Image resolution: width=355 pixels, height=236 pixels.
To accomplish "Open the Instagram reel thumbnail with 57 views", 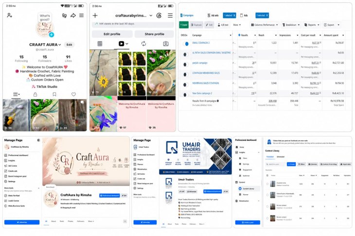I will click(132, 115).
